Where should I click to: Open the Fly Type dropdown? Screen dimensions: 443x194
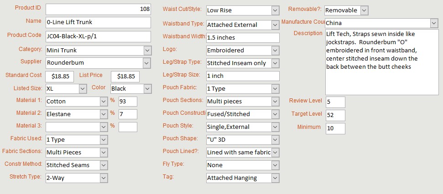[x=275, y=165]
